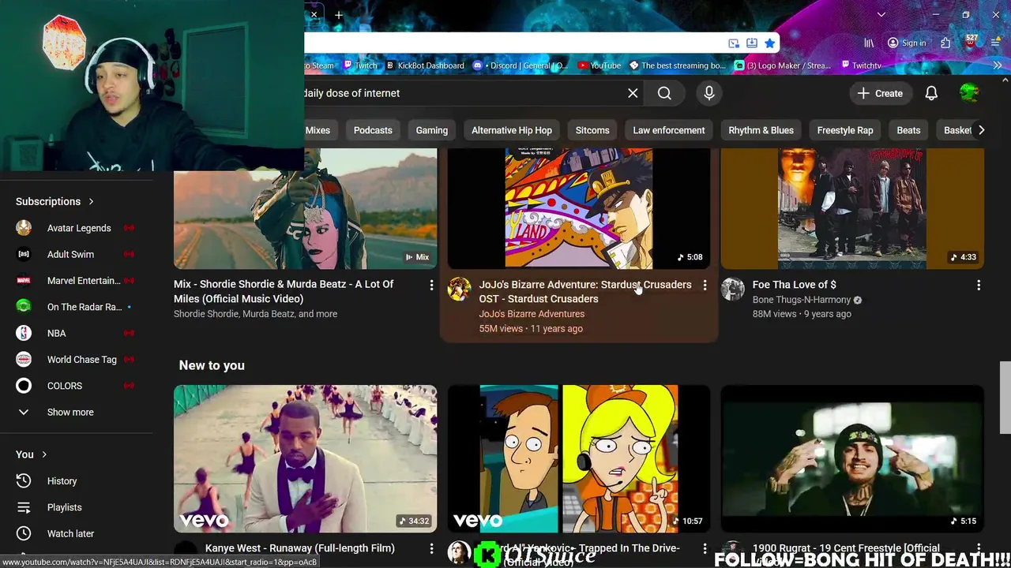This screenshot has height=568, width=1011.
Task: Open the browser library icon
Action: (869, 43)
